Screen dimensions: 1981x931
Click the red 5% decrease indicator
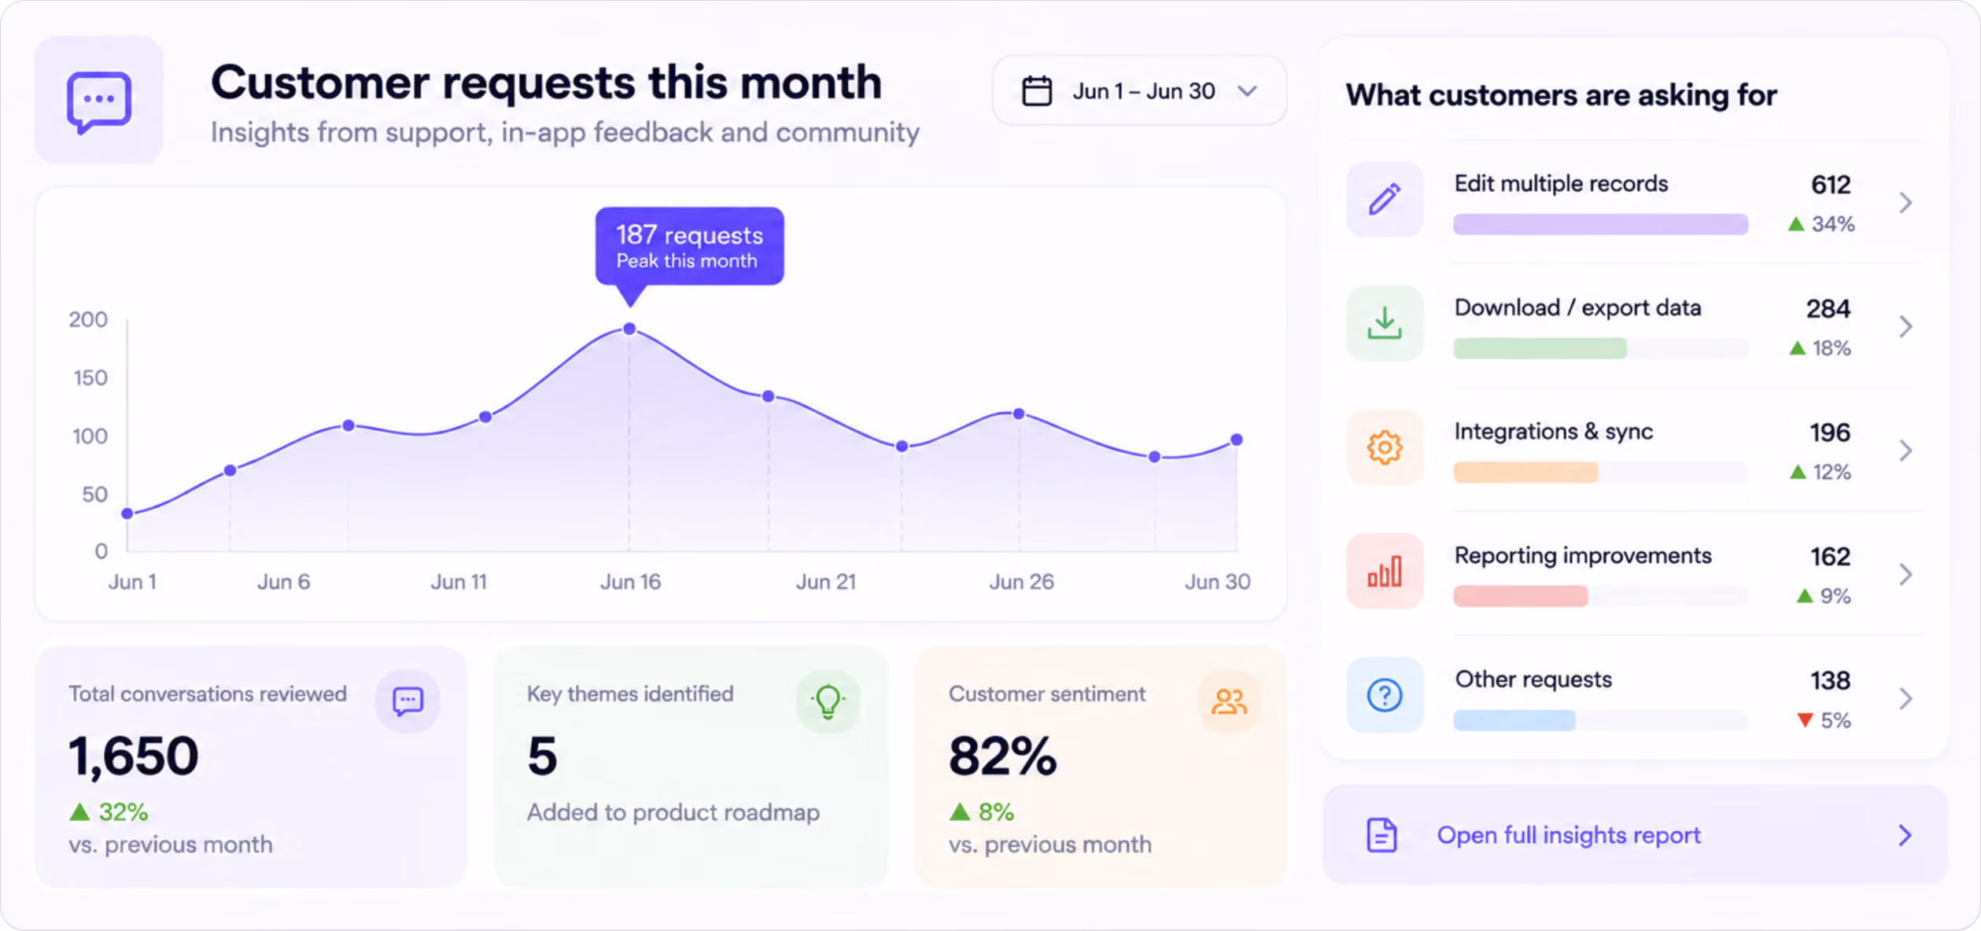[1824, 720]
